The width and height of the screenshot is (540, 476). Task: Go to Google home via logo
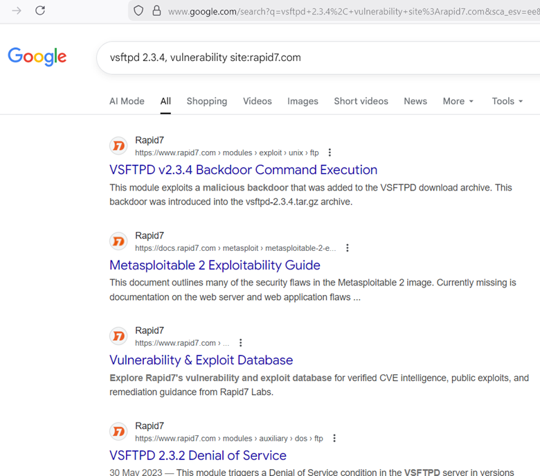click(37, 57)
